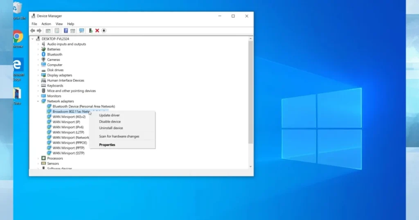Select the Mice and other pointing devices icon

click(43, 91)
